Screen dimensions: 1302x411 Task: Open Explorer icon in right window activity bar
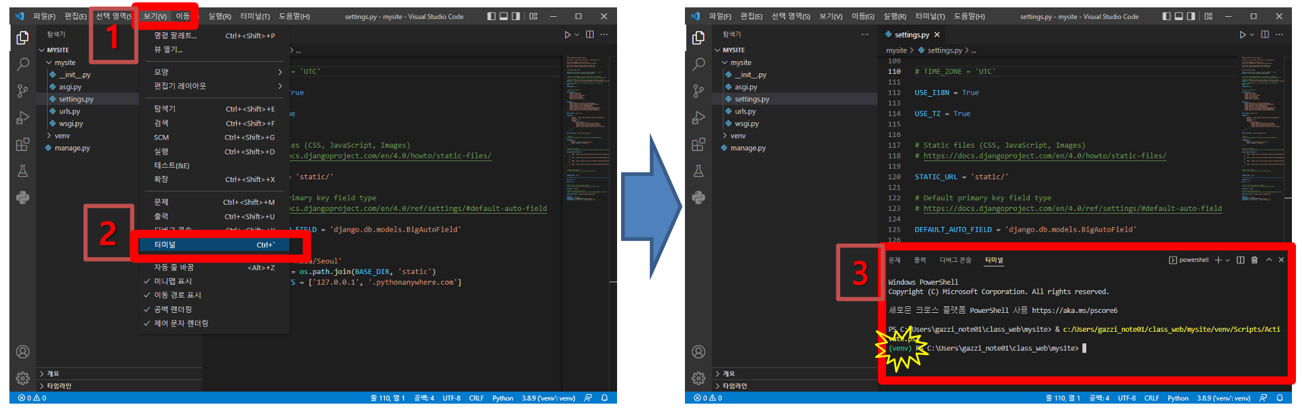(x=699, y=38)
